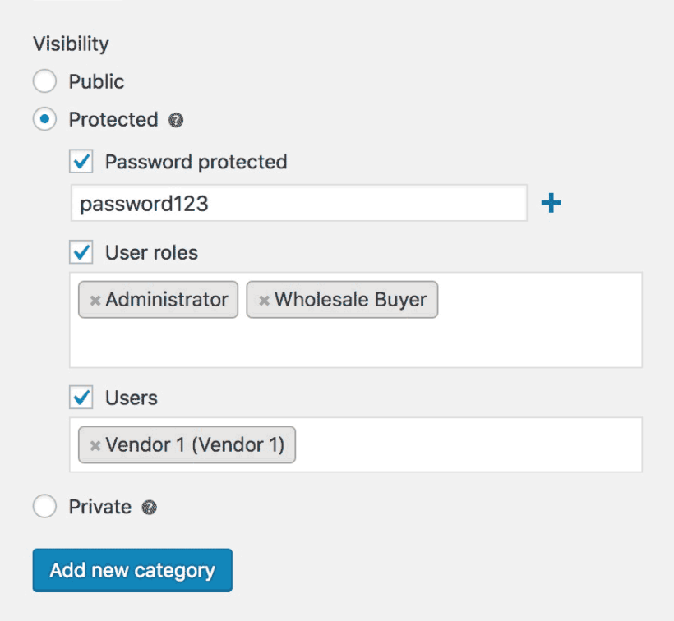Viewport: 674px width, 621px height.
Task: Click the Wholesale Buyer tag label
Action: click(x=351, y=299)
